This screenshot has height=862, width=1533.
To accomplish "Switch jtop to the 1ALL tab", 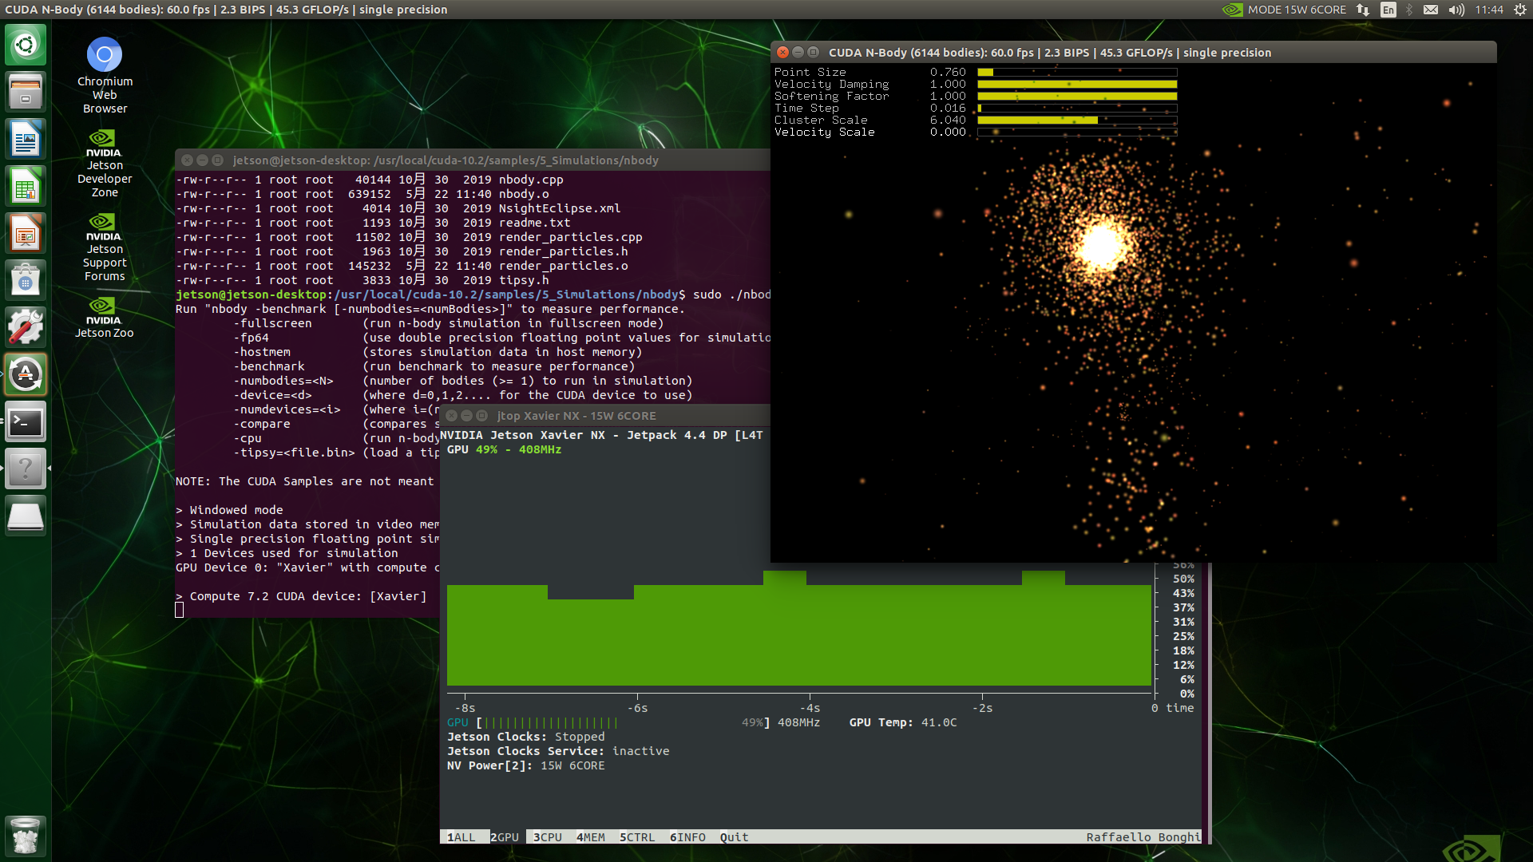I will pos(461,837).
